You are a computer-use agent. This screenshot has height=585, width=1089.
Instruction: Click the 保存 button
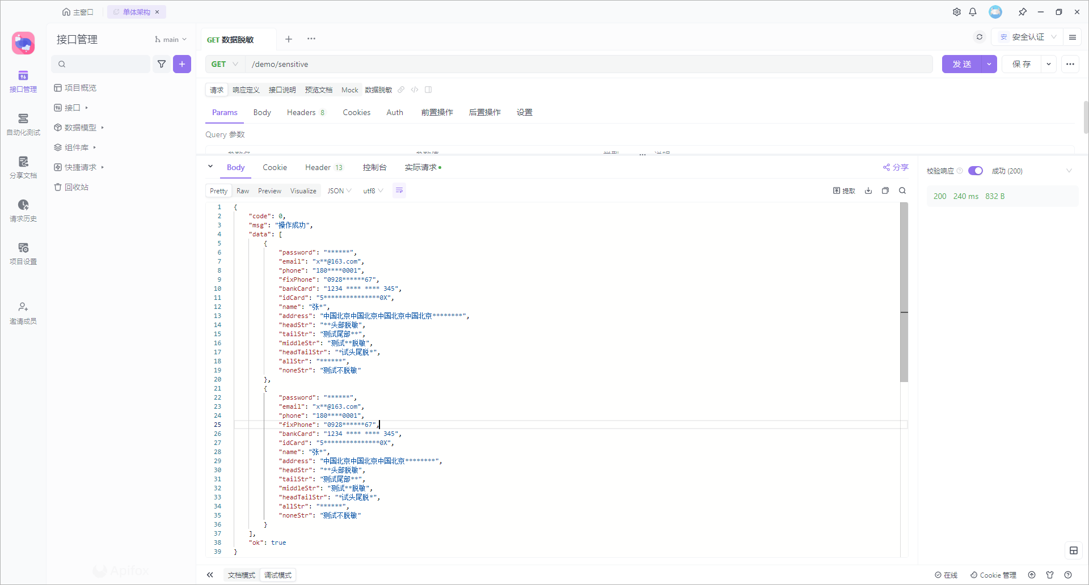point(1022,64)
